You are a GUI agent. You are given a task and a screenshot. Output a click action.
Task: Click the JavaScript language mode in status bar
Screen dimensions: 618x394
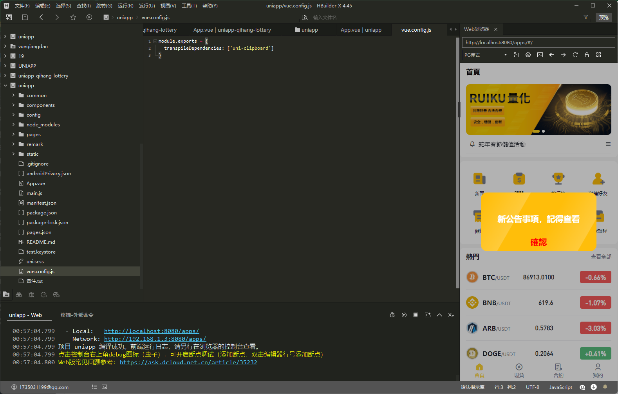tap(561, 387)
